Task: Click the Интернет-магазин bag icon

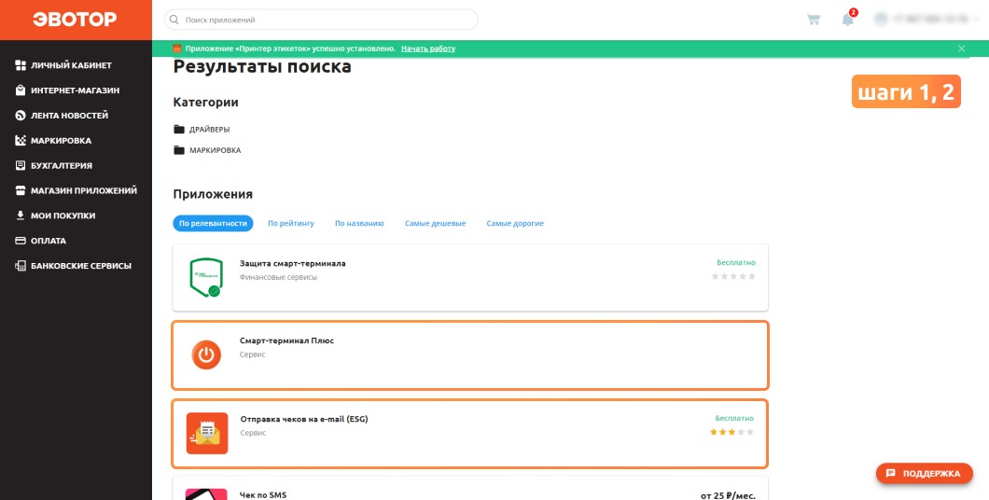Action: pos(21,90)
